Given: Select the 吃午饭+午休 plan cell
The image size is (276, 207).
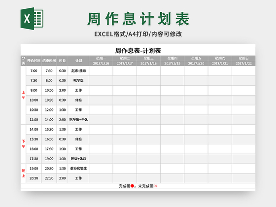Looking at the screenshot, I should 78,120.
